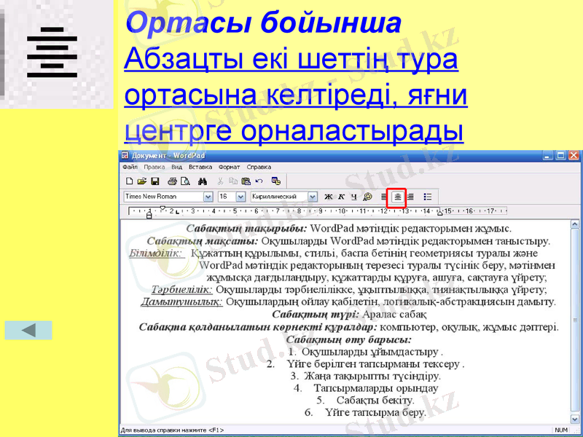
Task: Click the Undo icon
Action: pos(258,181)
